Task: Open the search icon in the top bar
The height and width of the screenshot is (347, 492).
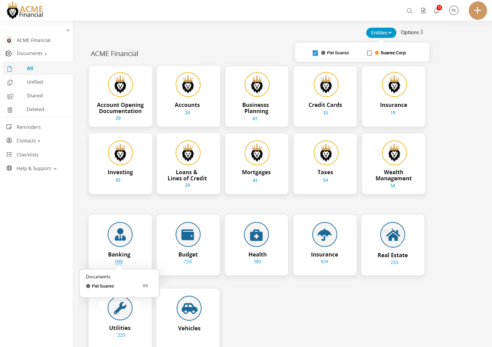Action: [x=409, y=11]
